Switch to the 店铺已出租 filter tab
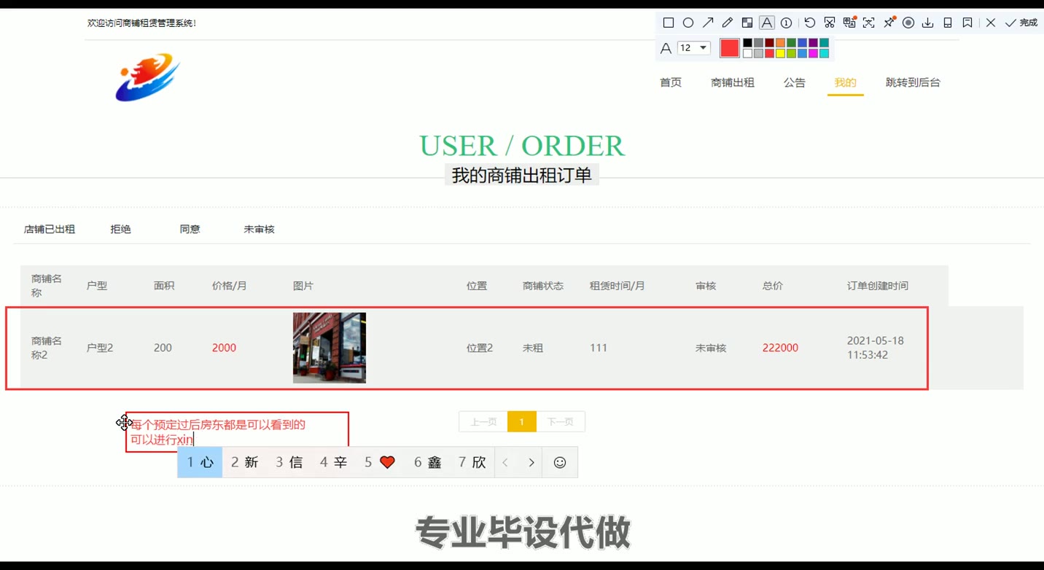The height and width of the screenshot is (570, 1044). click(x=50, y=229)
